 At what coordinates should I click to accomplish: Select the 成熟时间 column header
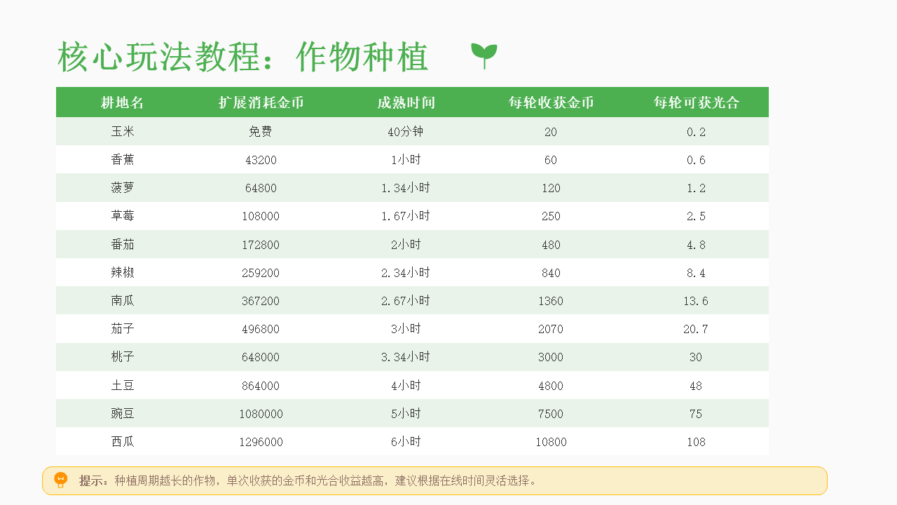[406, 102]
